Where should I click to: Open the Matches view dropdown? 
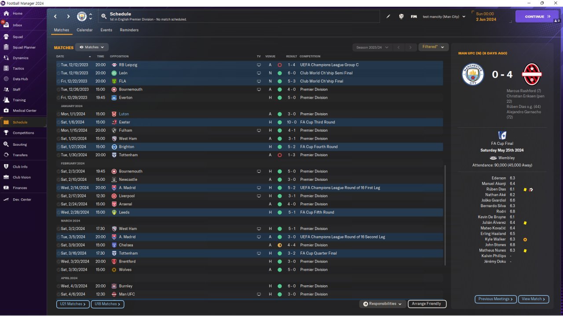(x=92, y=47)
